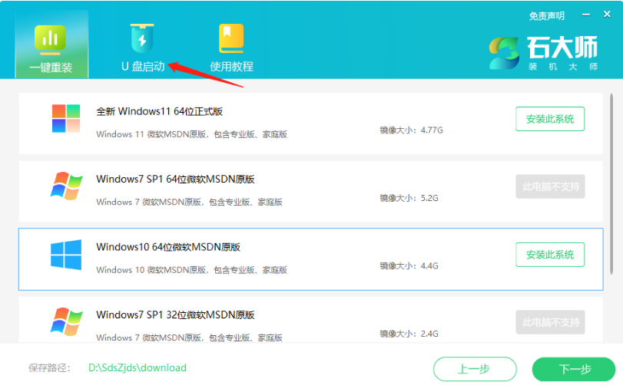Click 此电脑不支持 for Windows7 64位
The image size is (623, 392).
pos(550,186)
